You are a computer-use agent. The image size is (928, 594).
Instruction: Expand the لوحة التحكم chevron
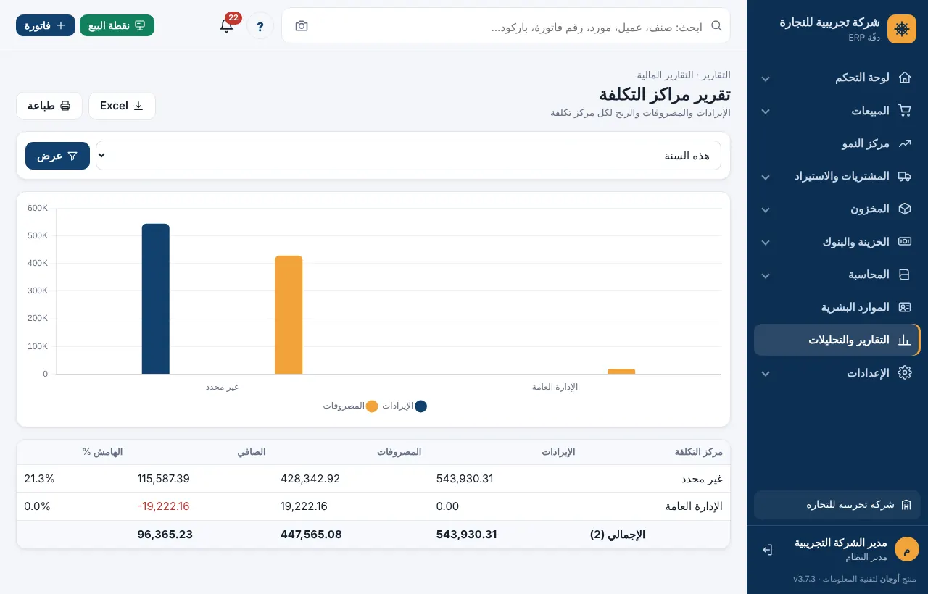(x=766, y=78)
